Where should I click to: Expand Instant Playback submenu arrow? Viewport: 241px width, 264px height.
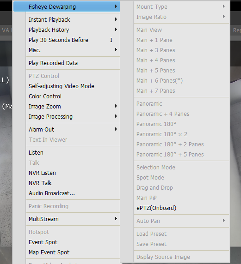click(116, 19)
